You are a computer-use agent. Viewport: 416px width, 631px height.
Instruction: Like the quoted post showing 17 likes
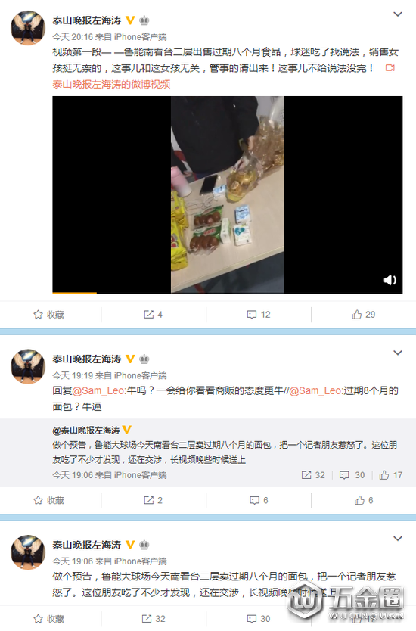coord(390,475)
